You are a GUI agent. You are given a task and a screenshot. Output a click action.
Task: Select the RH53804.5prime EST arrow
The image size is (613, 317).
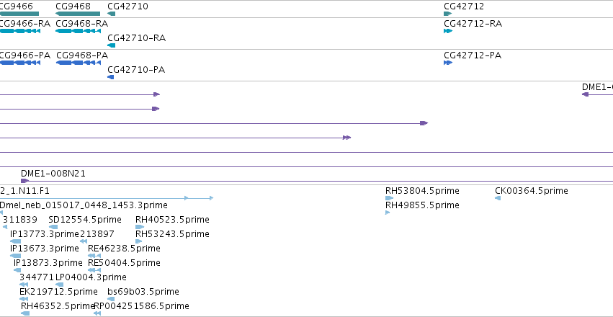coord(389,198)
